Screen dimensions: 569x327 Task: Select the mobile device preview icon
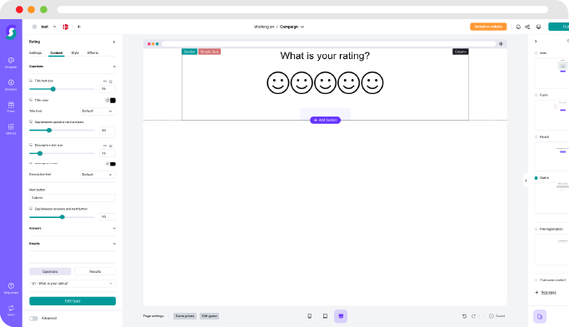(x=310, y=316)
